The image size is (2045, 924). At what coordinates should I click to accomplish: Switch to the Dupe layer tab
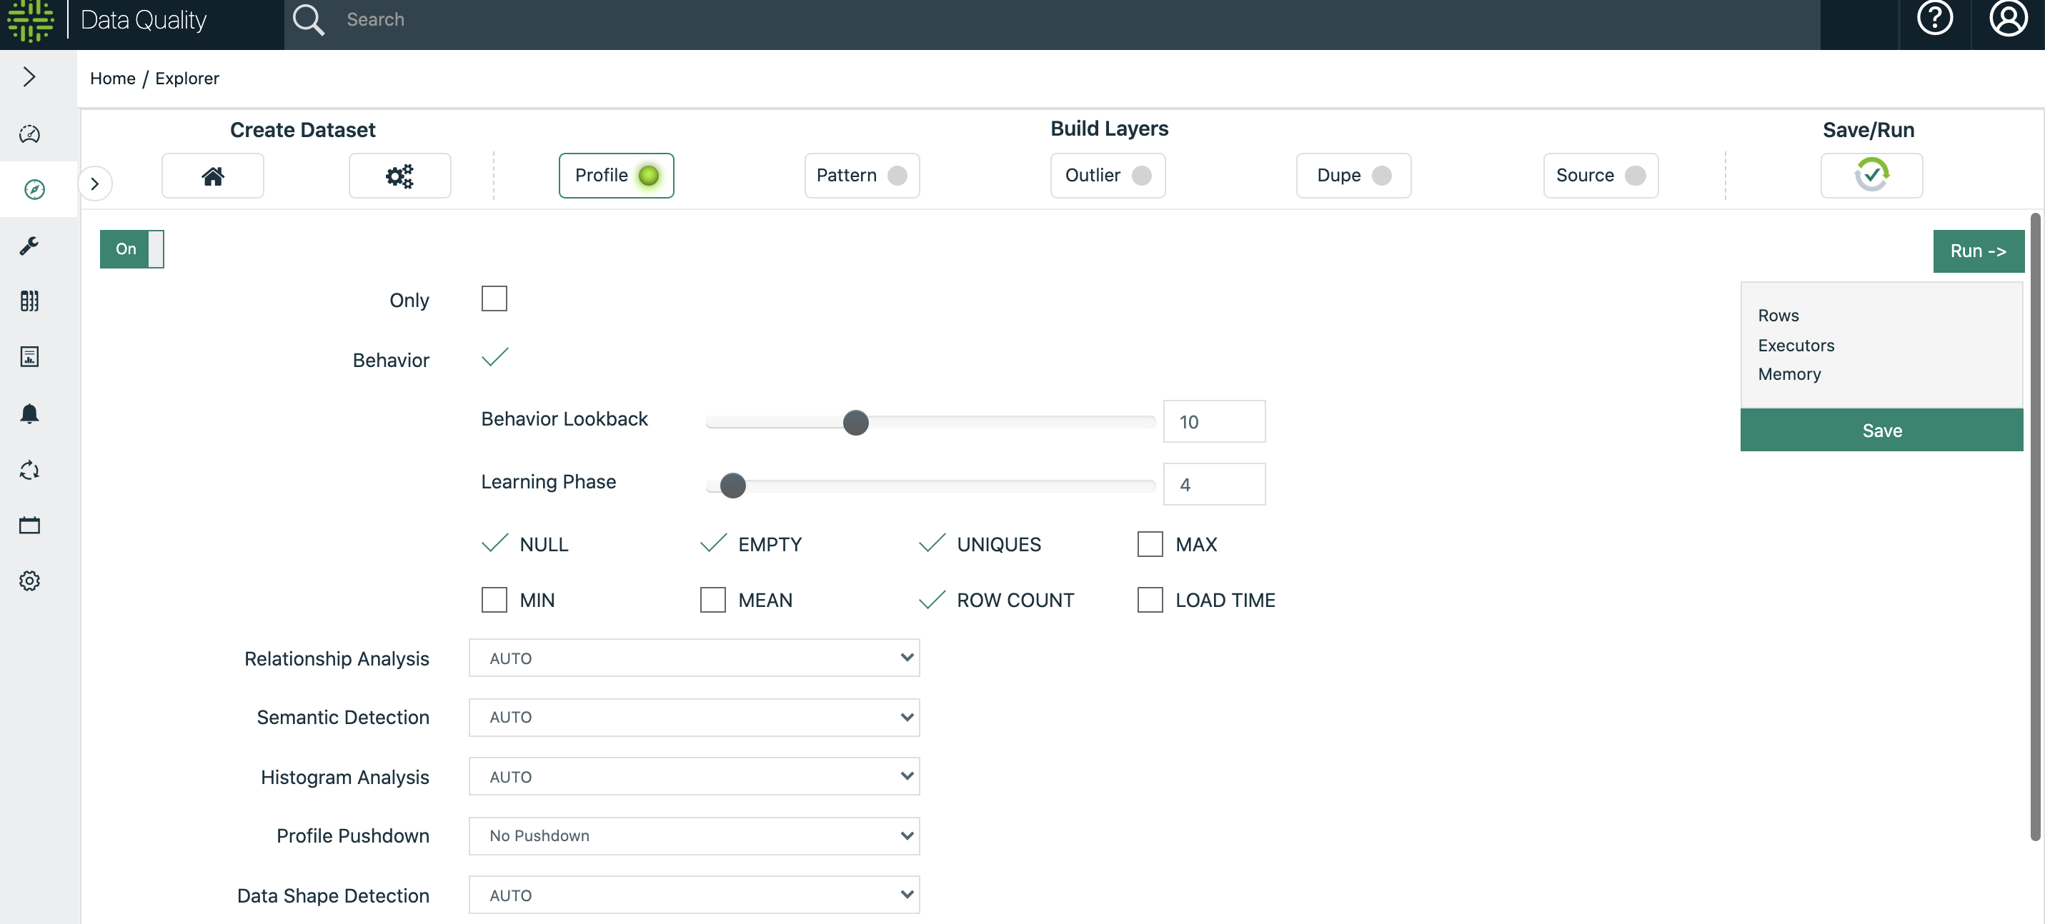(1353, 175)
